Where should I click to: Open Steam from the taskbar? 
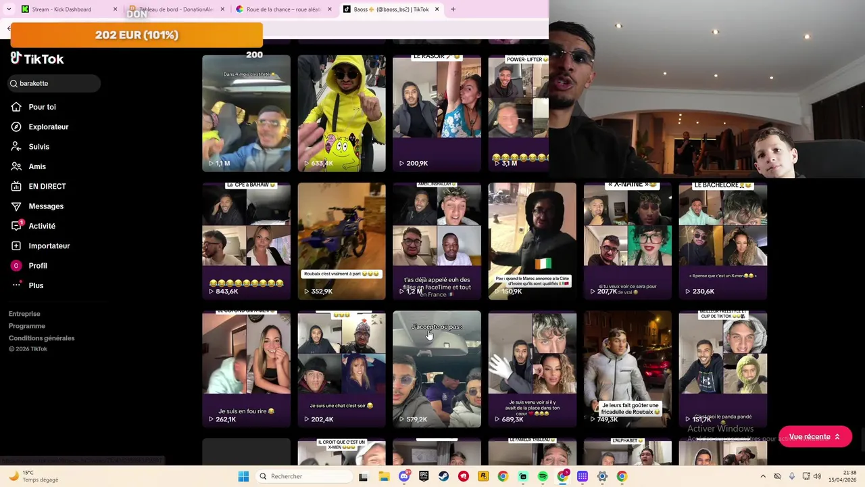coord(443,476)
